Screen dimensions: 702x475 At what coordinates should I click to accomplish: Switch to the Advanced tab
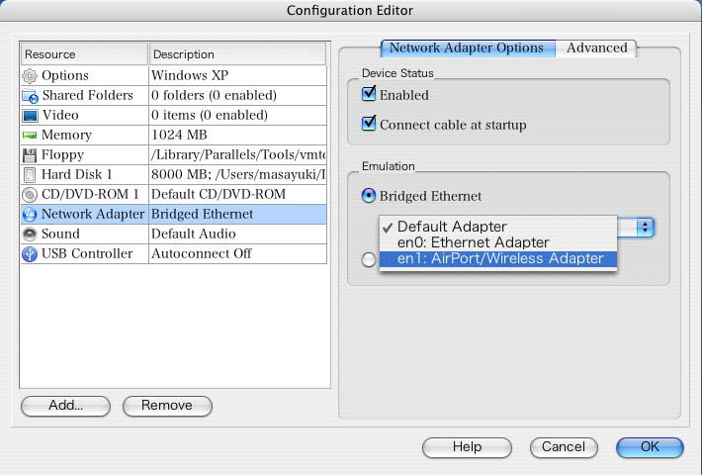click(596, 47)
